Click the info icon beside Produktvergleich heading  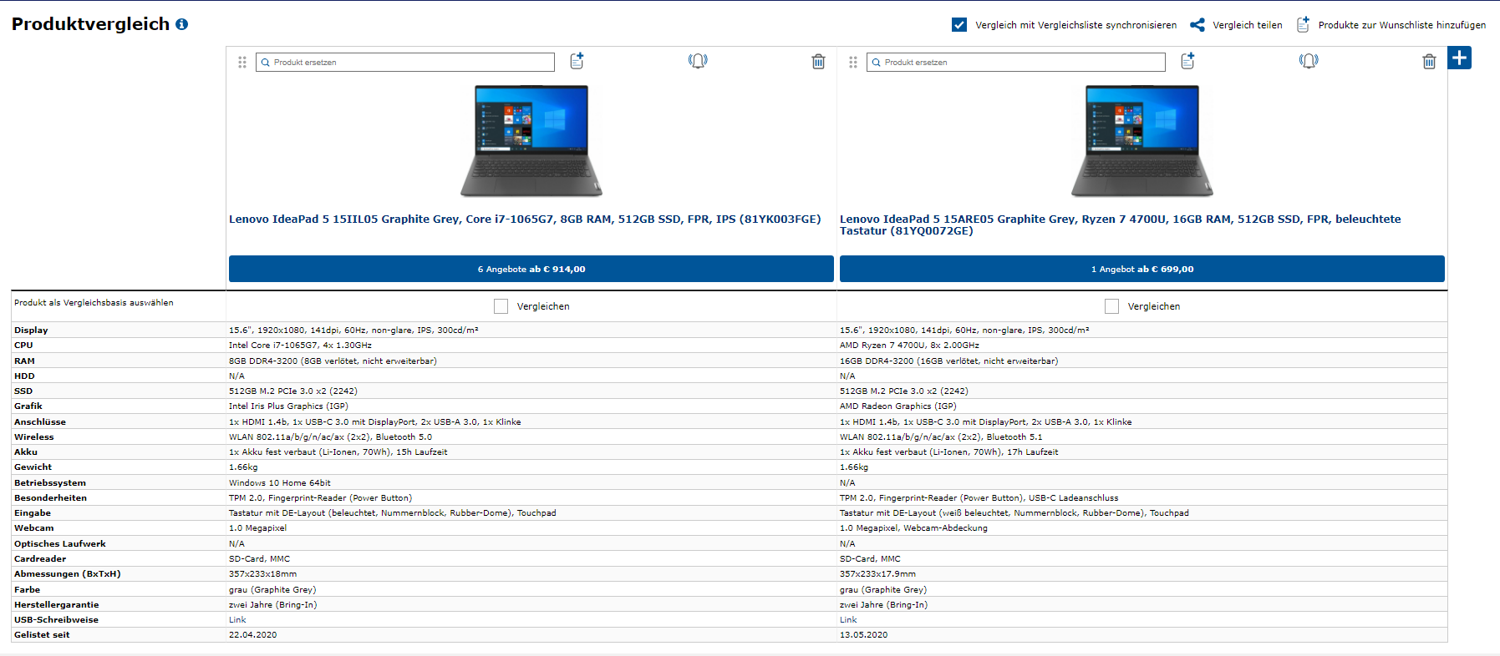pyautogui.click(x=181, y=24)
